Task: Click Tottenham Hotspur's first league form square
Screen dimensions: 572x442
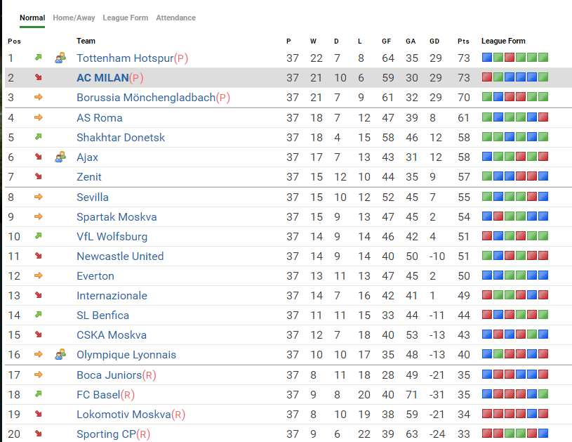Action: tap(486, 58)
